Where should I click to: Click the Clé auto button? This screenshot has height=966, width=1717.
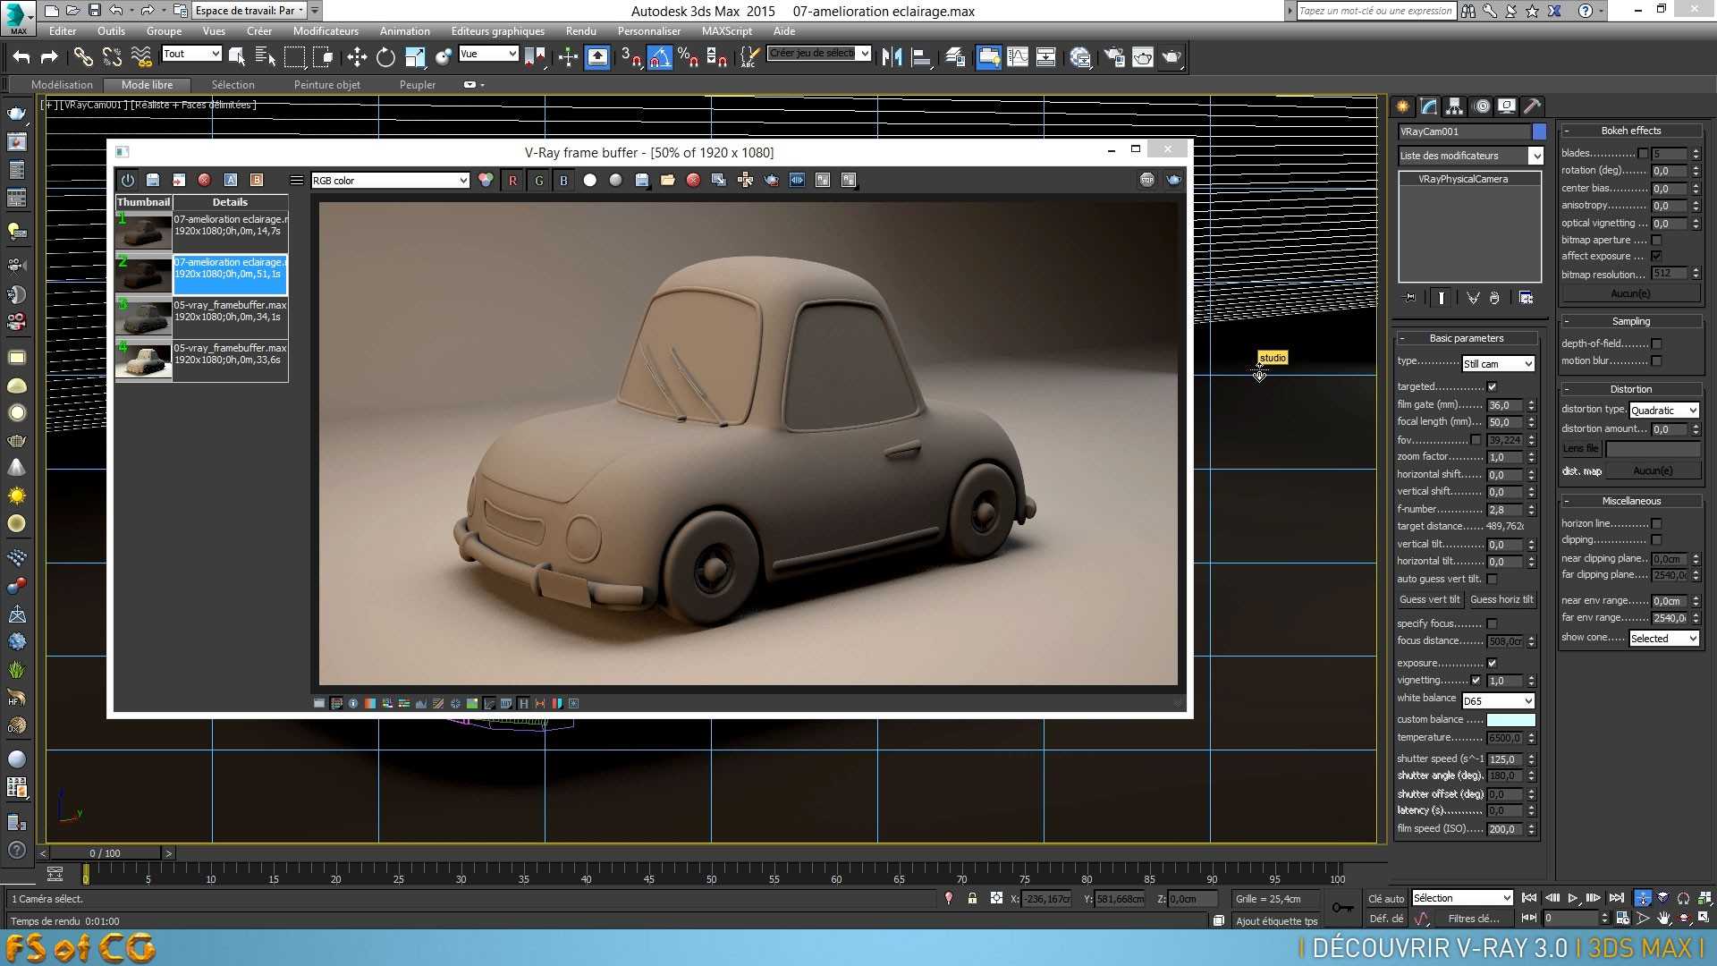(x=1386, y=899)
